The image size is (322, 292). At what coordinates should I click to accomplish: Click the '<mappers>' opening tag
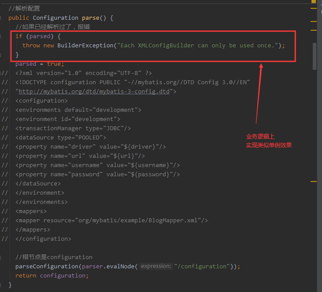pyautogui.click(x=31, y=211)
